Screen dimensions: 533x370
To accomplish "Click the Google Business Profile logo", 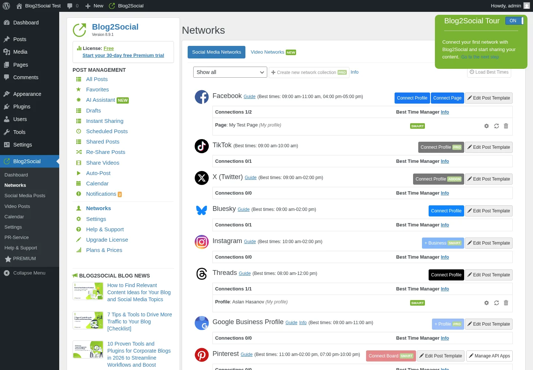I will [x=202, y=323].
